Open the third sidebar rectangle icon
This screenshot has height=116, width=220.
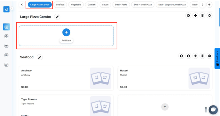(6, 46)
